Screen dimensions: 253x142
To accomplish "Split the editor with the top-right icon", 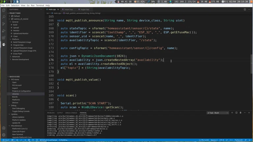I will [245, 10].
